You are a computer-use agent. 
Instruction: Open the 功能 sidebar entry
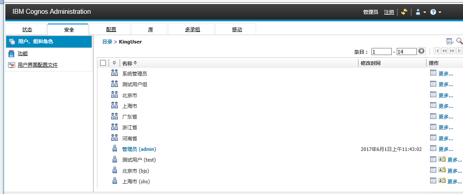pos(23,54)
